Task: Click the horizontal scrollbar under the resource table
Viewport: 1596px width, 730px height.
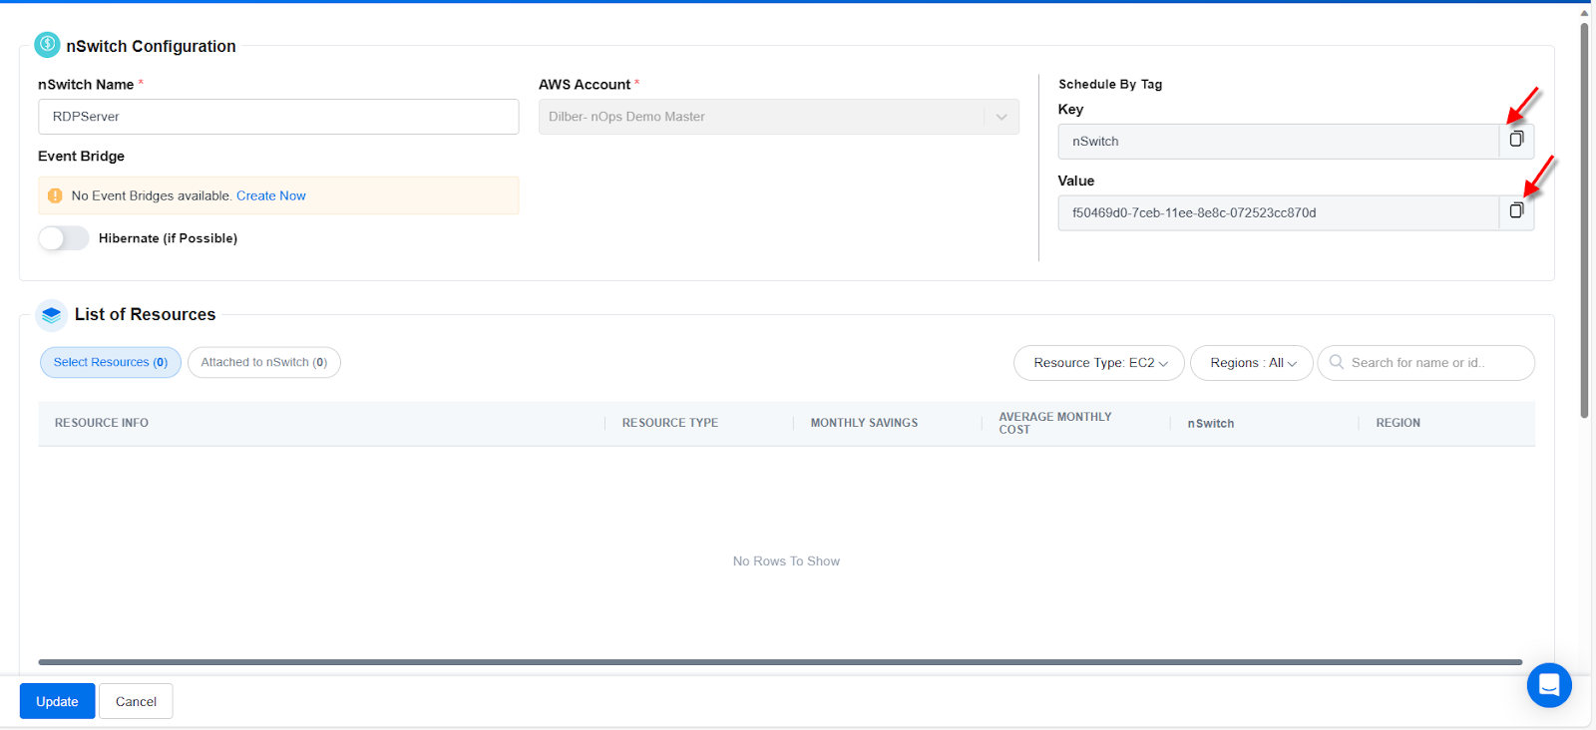Action: pyautogui.click(x=780, y=662)
